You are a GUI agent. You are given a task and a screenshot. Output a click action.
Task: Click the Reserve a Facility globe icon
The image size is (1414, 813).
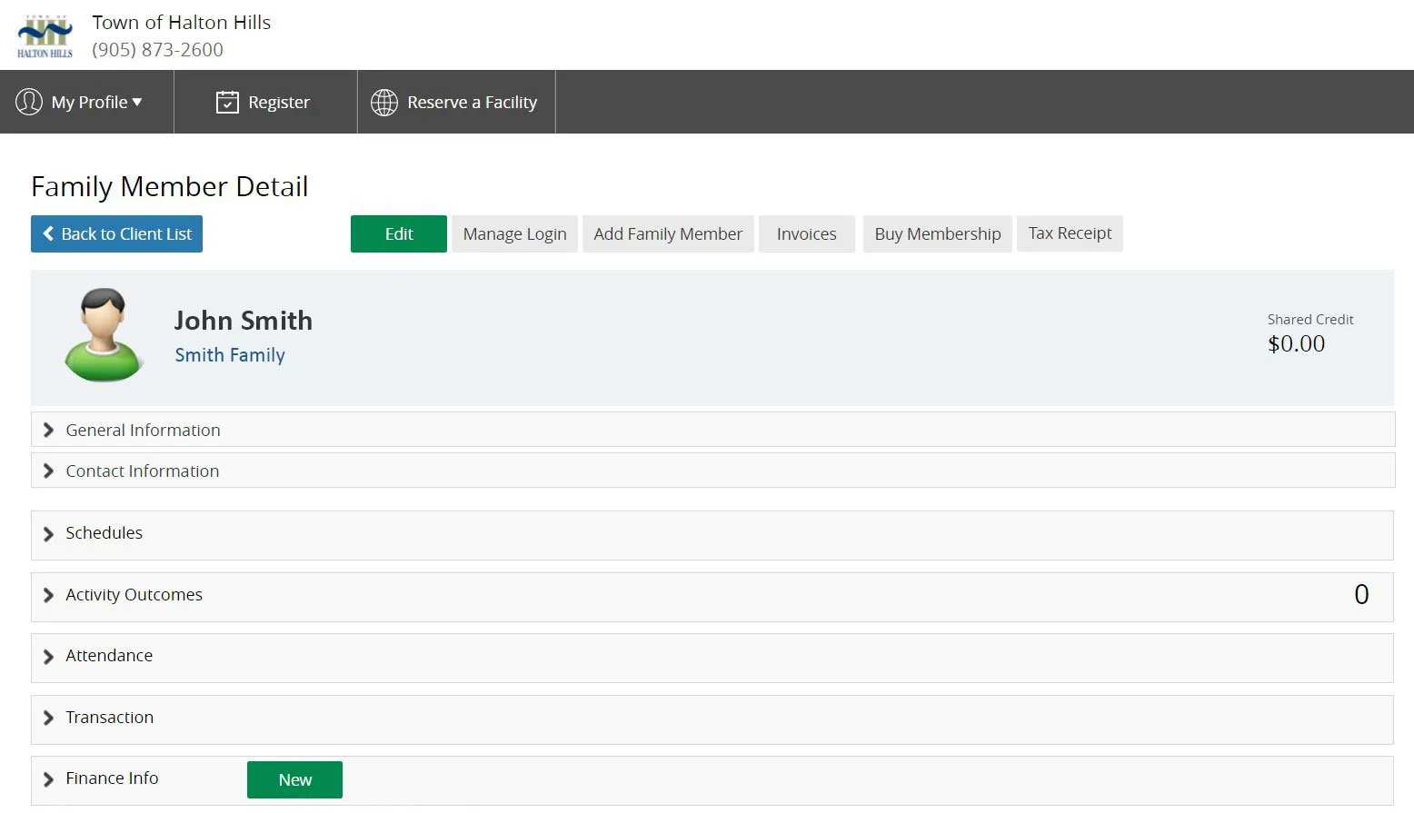click(x=384, y=103)
